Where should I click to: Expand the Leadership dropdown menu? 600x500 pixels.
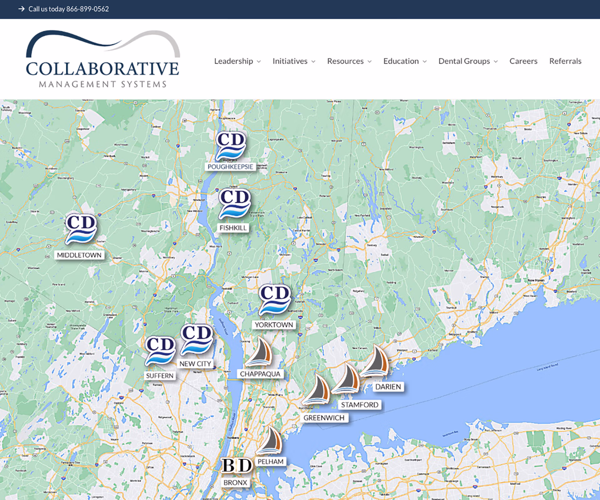237,61
